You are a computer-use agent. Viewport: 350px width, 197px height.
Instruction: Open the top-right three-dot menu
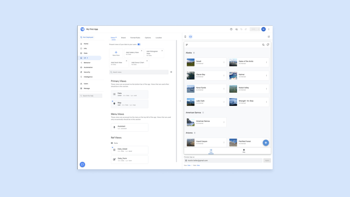point(269,29)
